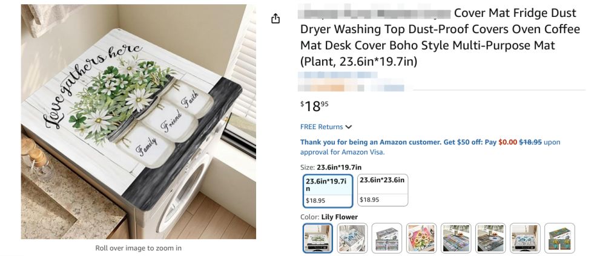594x256 pixels.
Task: Pick the fifth color swatch thumbnail
Action: click(x=455, y=238)
